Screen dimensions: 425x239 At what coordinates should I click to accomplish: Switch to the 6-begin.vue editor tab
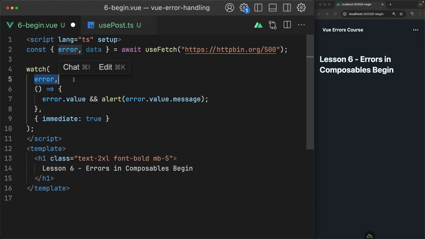pyautogui.click(x=41, y=25)
